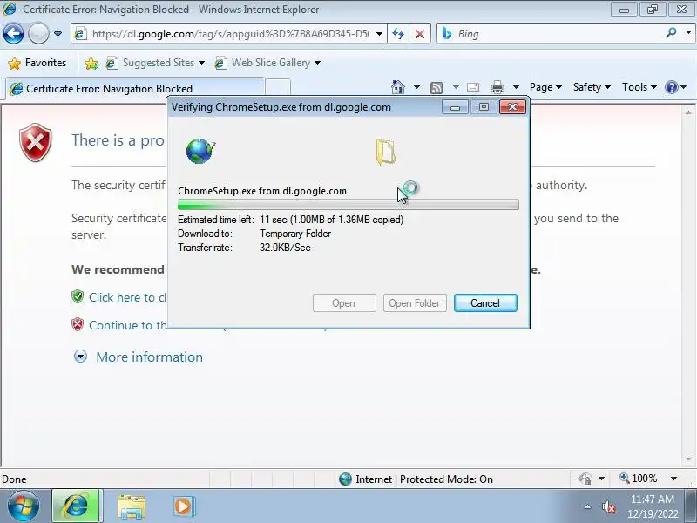
Task: Launch Windows Media Player from taskbar
Action: pos(183,506)
